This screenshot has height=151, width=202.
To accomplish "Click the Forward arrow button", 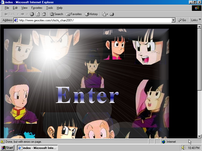I will 22,14.
